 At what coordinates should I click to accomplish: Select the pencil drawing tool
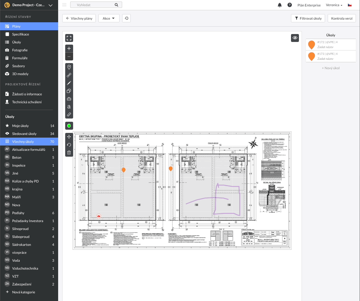pyautogui.click(x=69, y=83)
